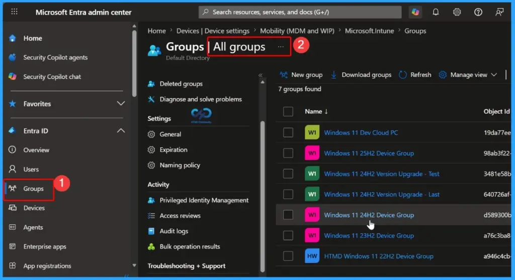Go to Mobility (MDM and WIP) breadcrumb
Viewport: 515px width, 280px height.
coord(297,31)
